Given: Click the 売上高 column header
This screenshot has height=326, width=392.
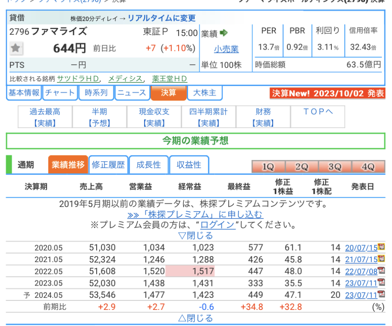Looking at the screenshot, I should (91, 186).
